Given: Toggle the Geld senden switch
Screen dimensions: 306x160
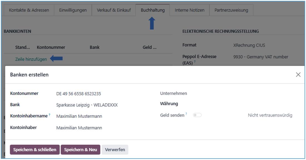Looking at the screenshot, I should (x=198, y=115).
